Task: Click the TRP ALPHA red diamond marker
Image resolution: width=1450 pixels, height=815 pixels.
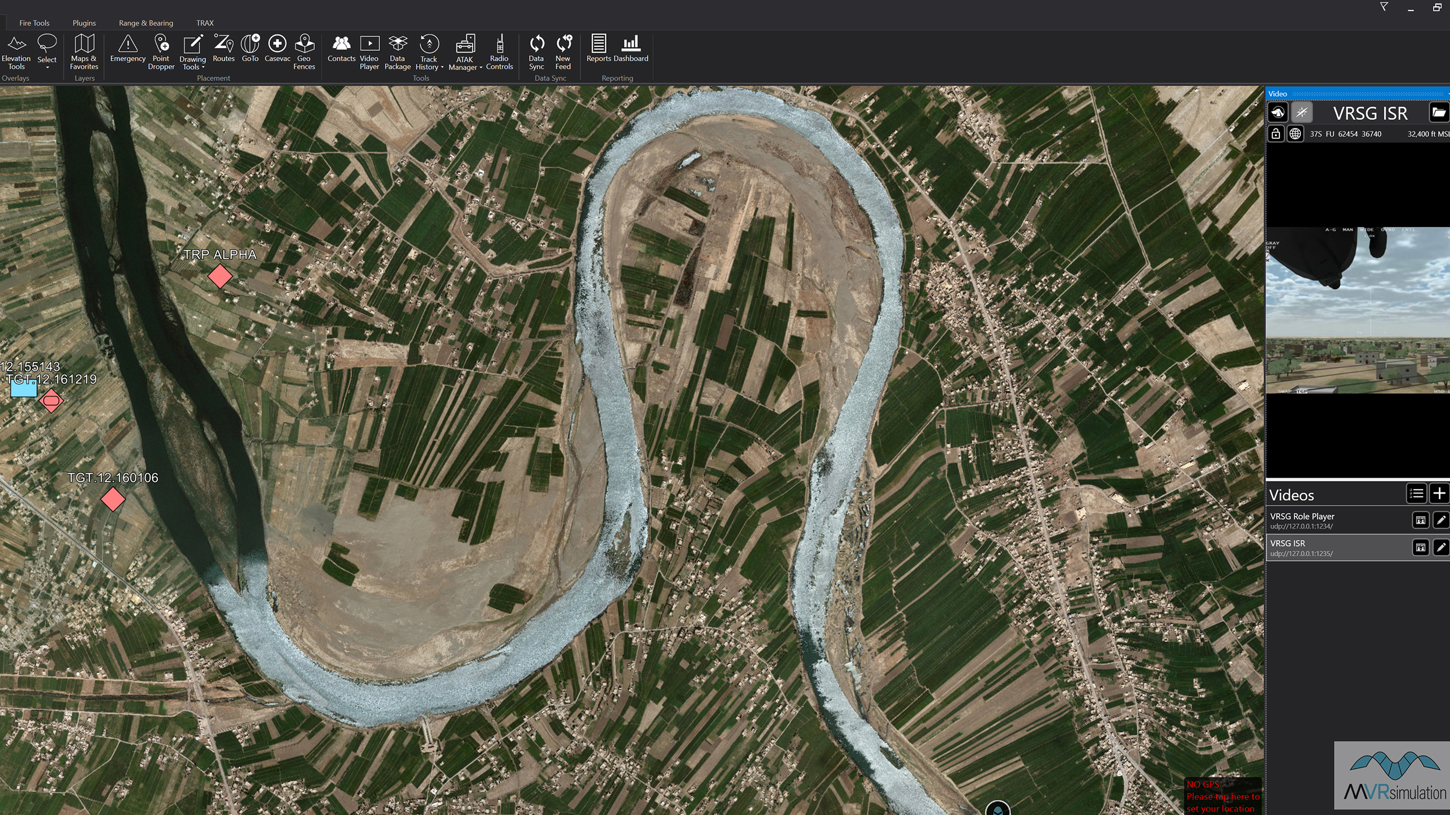Action: point(220,277)
